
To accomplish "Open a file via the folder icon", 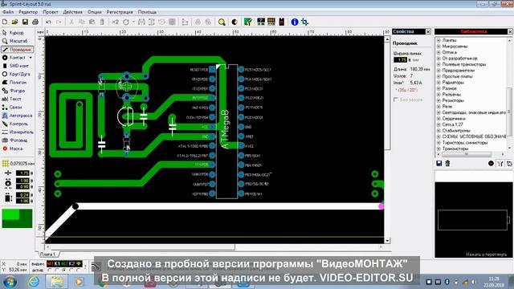I will [x=14, y=22].
